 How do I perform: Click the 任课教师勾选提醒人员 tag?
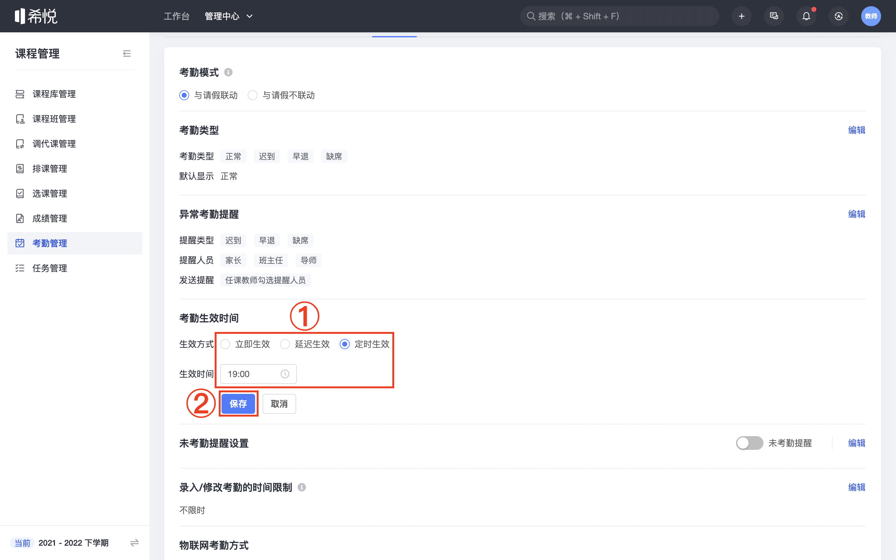click(x=265, y=280)
